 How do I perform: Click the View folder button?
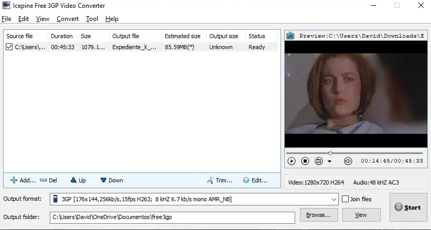[x=361, y=215]
